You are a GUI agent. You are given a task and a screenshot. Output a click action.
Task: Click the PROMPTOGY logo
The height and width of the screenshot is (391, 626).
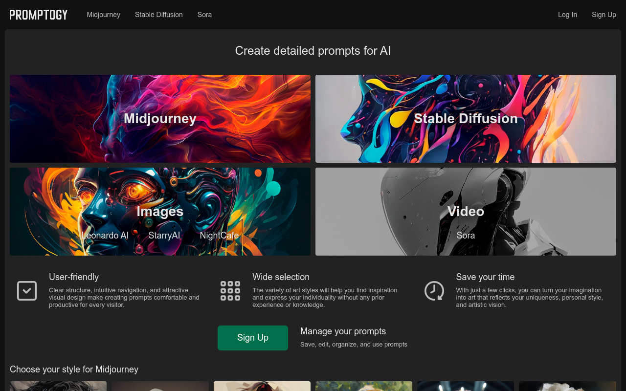(39, 15)
